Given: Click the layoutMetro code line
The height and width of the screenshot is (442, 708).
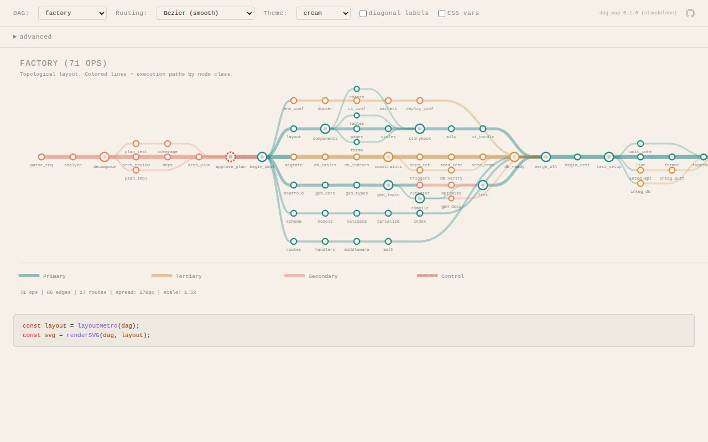Looking at the screenshot, I should (81, 326).
